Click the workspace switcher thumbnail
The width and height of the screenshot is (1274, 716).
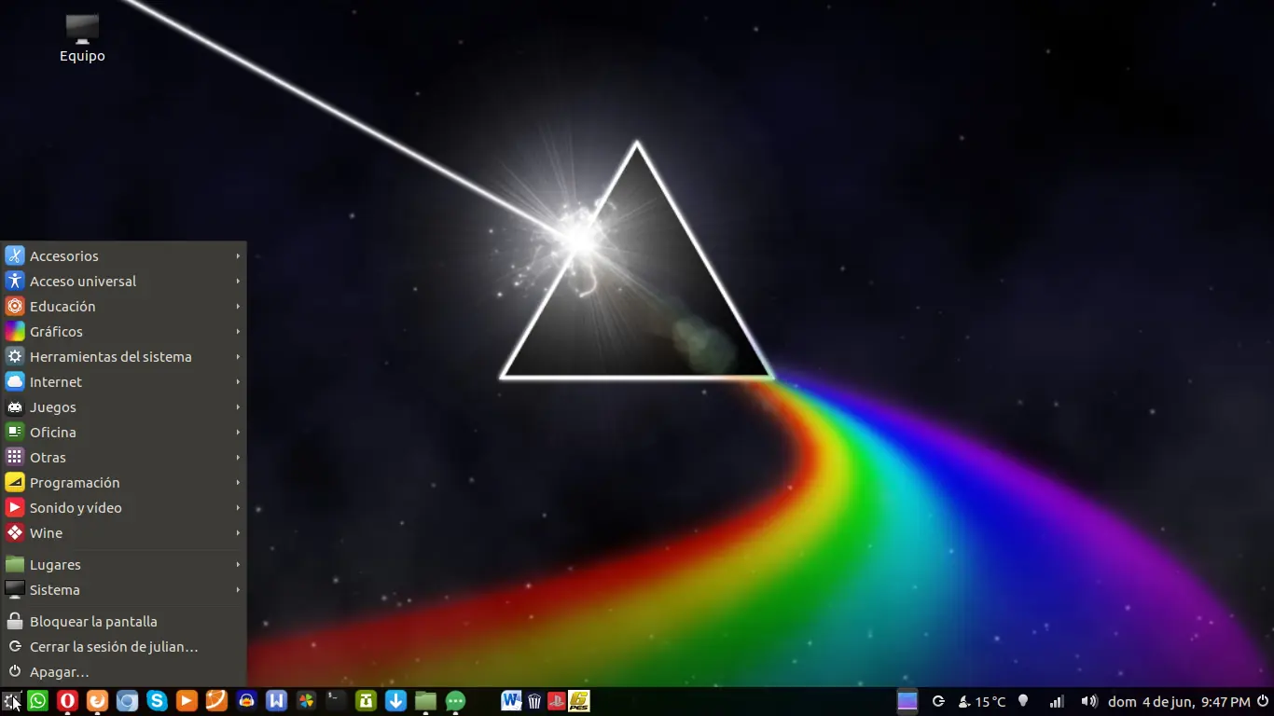coord(907,701)
